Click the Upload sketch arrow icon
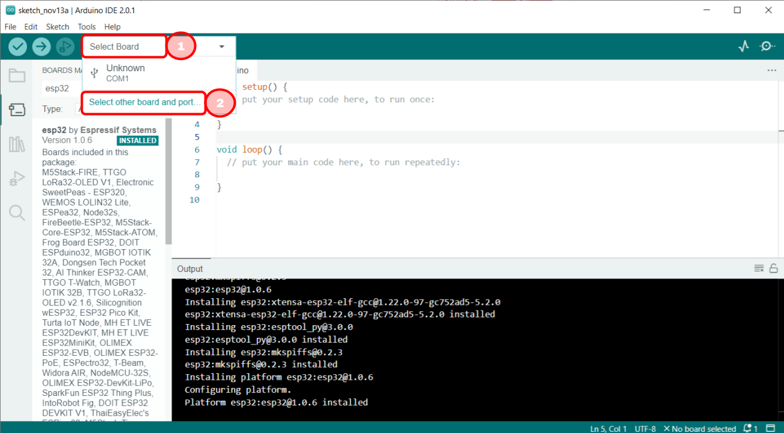This screenshot has width=784, height=433. click(41, 46)
